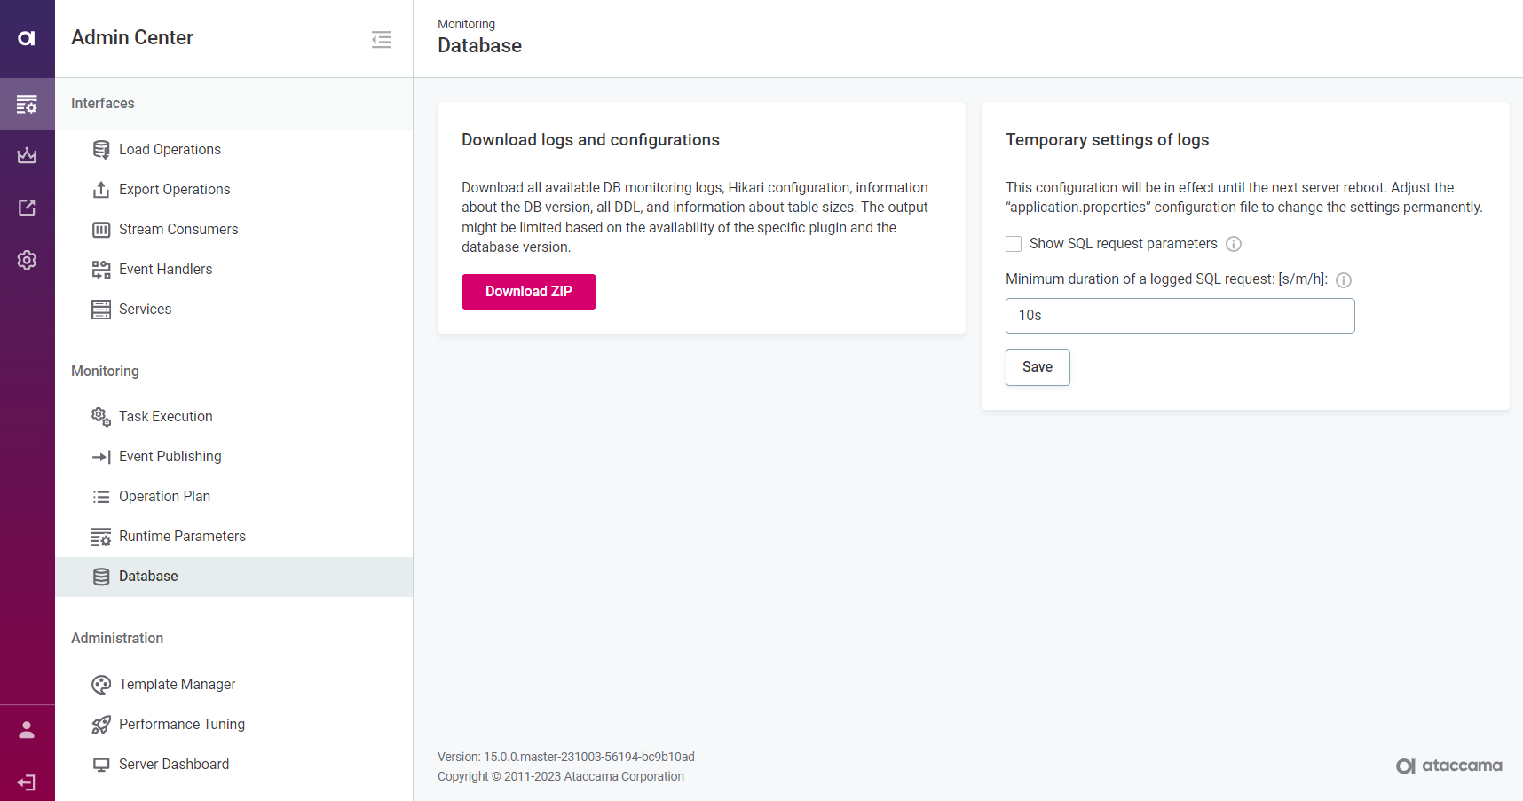The image size is (1523, 801).
Task: Click info icon beside Show SQL request parameters
Action: pos(1234,244)
